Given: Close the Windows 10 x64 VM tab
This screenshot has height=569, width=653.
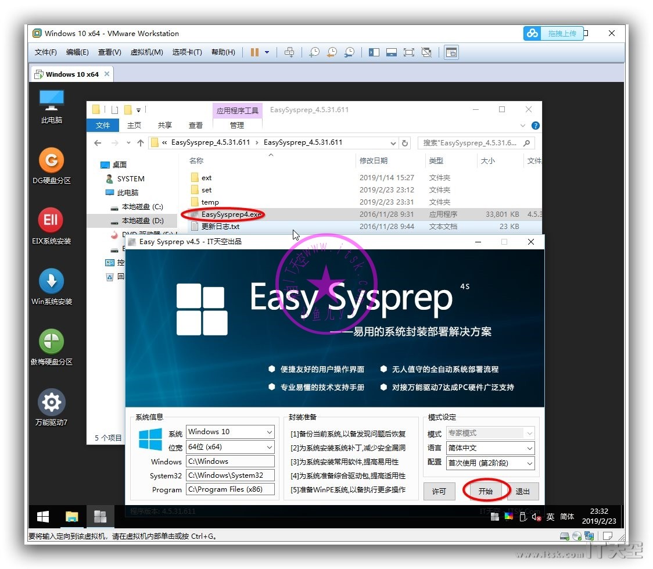Looking at the screenshot, I should pyautogui.click(x=107, y=74).
